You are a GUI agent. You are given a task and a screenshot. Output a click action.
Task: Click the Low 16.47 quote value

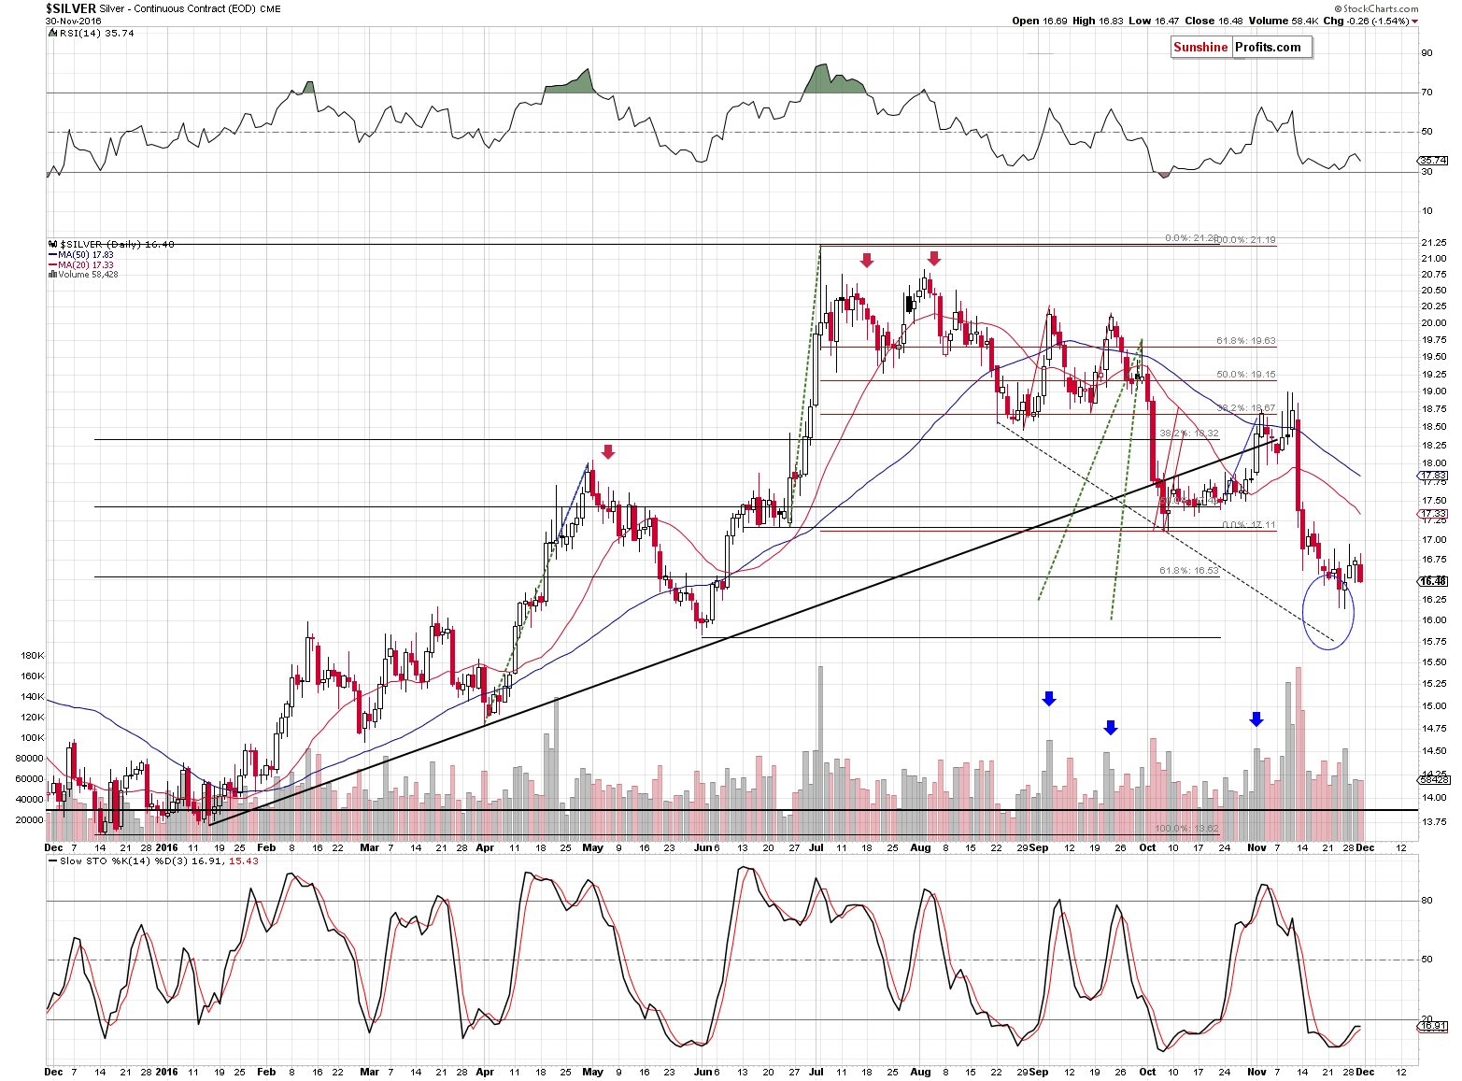(1155, 21)
